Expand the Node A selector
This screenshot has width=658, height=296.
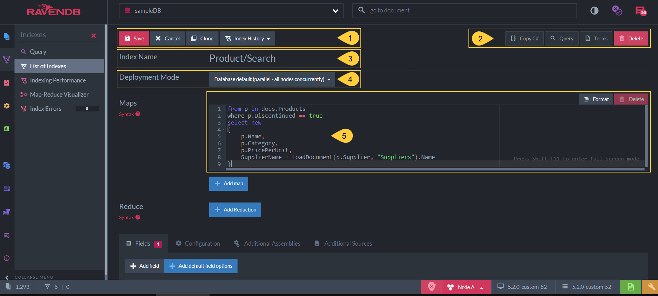(x=466, y=287)
